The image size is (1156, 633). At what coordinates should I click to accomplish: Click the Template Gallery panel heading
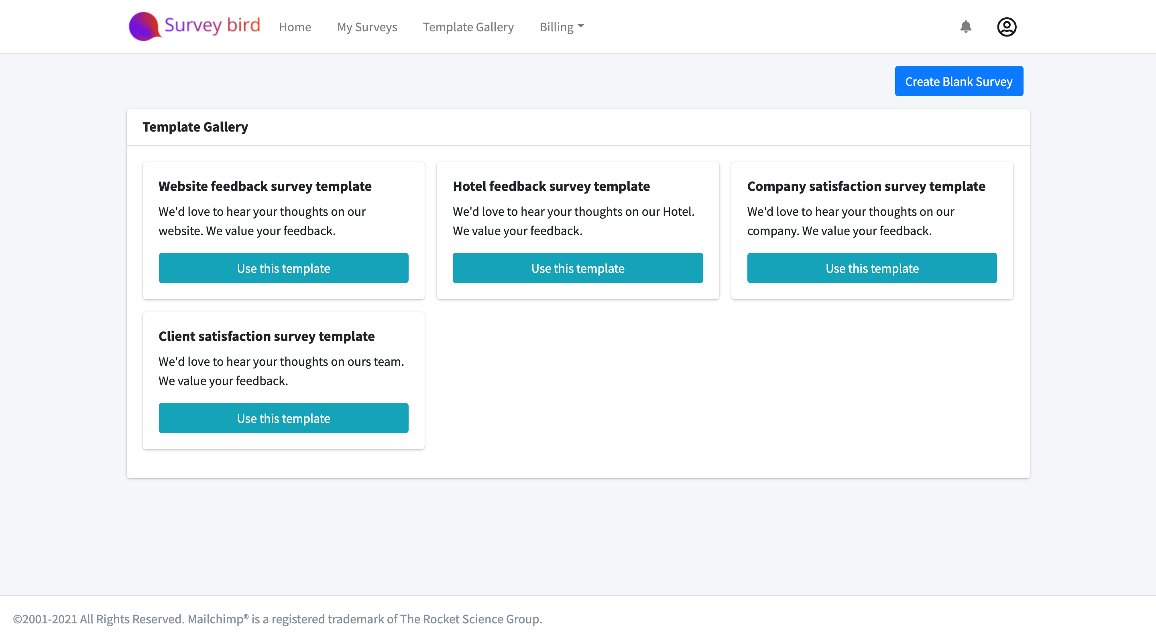[x=195, y=127]
